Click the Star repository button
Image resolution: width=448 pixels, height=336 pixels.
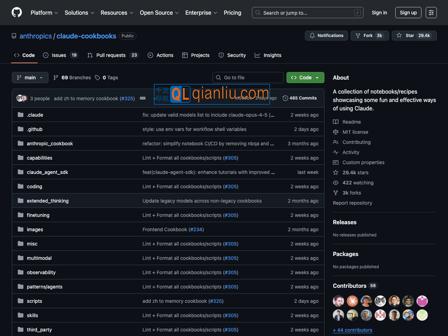coord(414,35)
